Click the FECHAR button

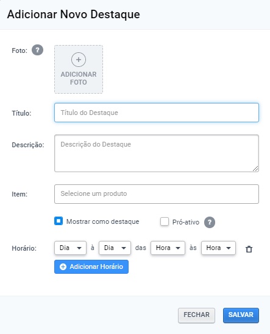pos(197,315)
